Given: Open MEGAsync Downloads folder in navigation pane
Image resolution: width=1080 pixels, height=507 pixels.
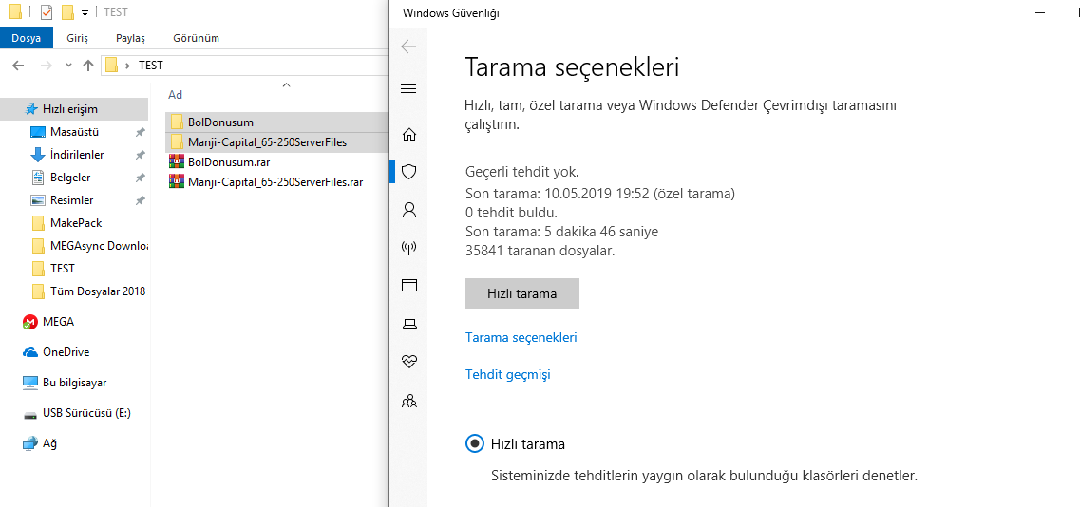Looking at the screenshot, I should [99, 245].
